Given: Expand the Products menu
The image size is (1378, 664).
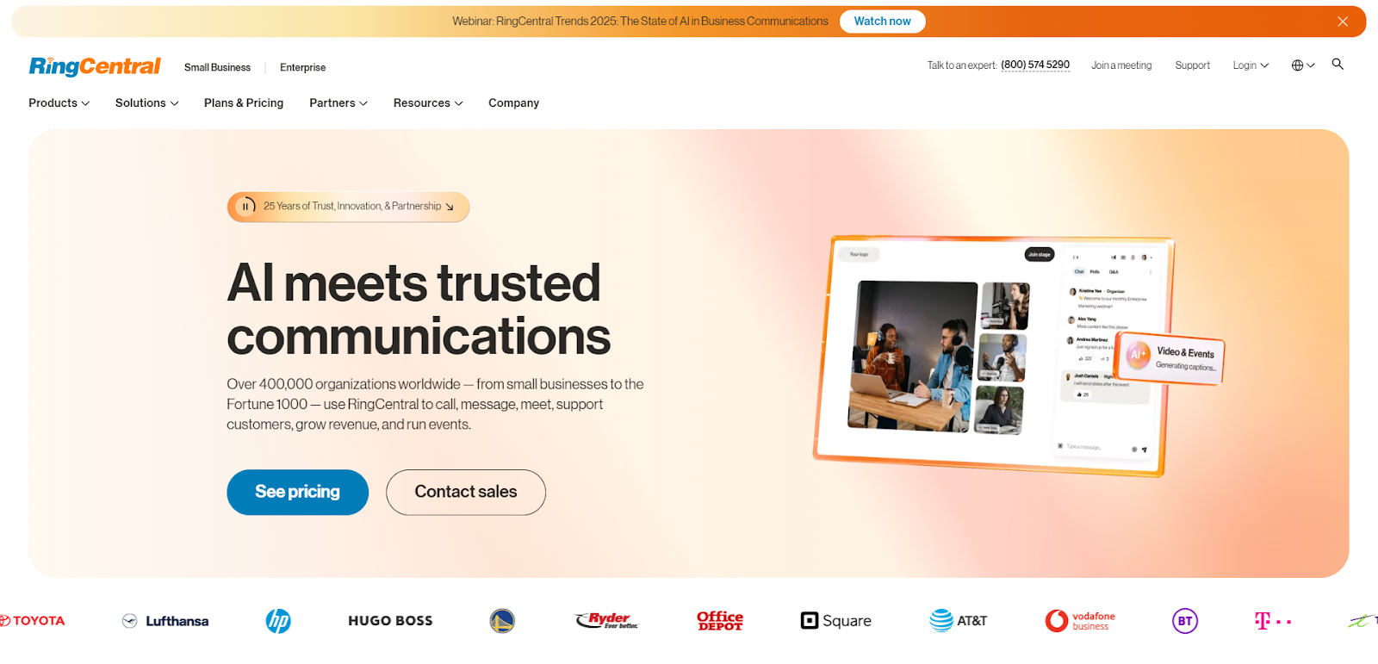Looking at the screenshot, I should (59, 103).
